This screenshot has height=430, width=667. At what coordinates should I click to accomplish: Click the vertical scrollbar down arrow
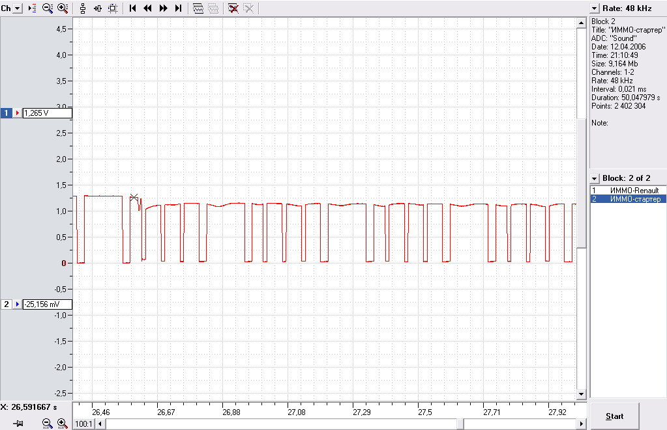pos(582,394)
